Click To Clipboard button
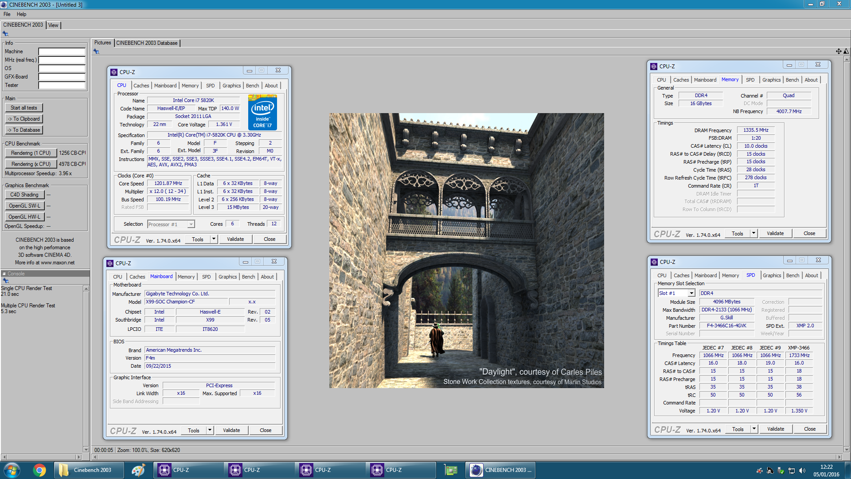 24,119
